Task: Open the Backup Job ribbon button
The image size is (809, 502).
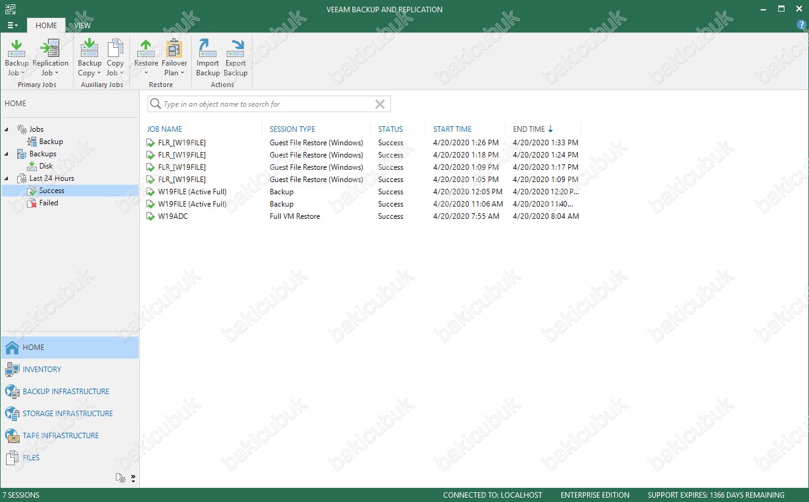Action: pyautogui.click(x=17, y=58)
